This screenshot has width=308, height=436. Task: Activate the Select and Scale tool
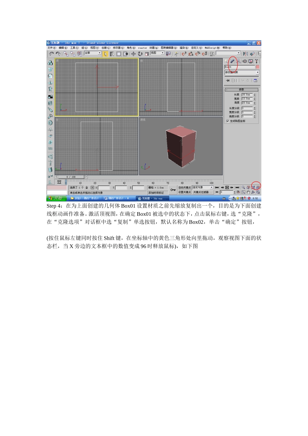click(147, 54)
